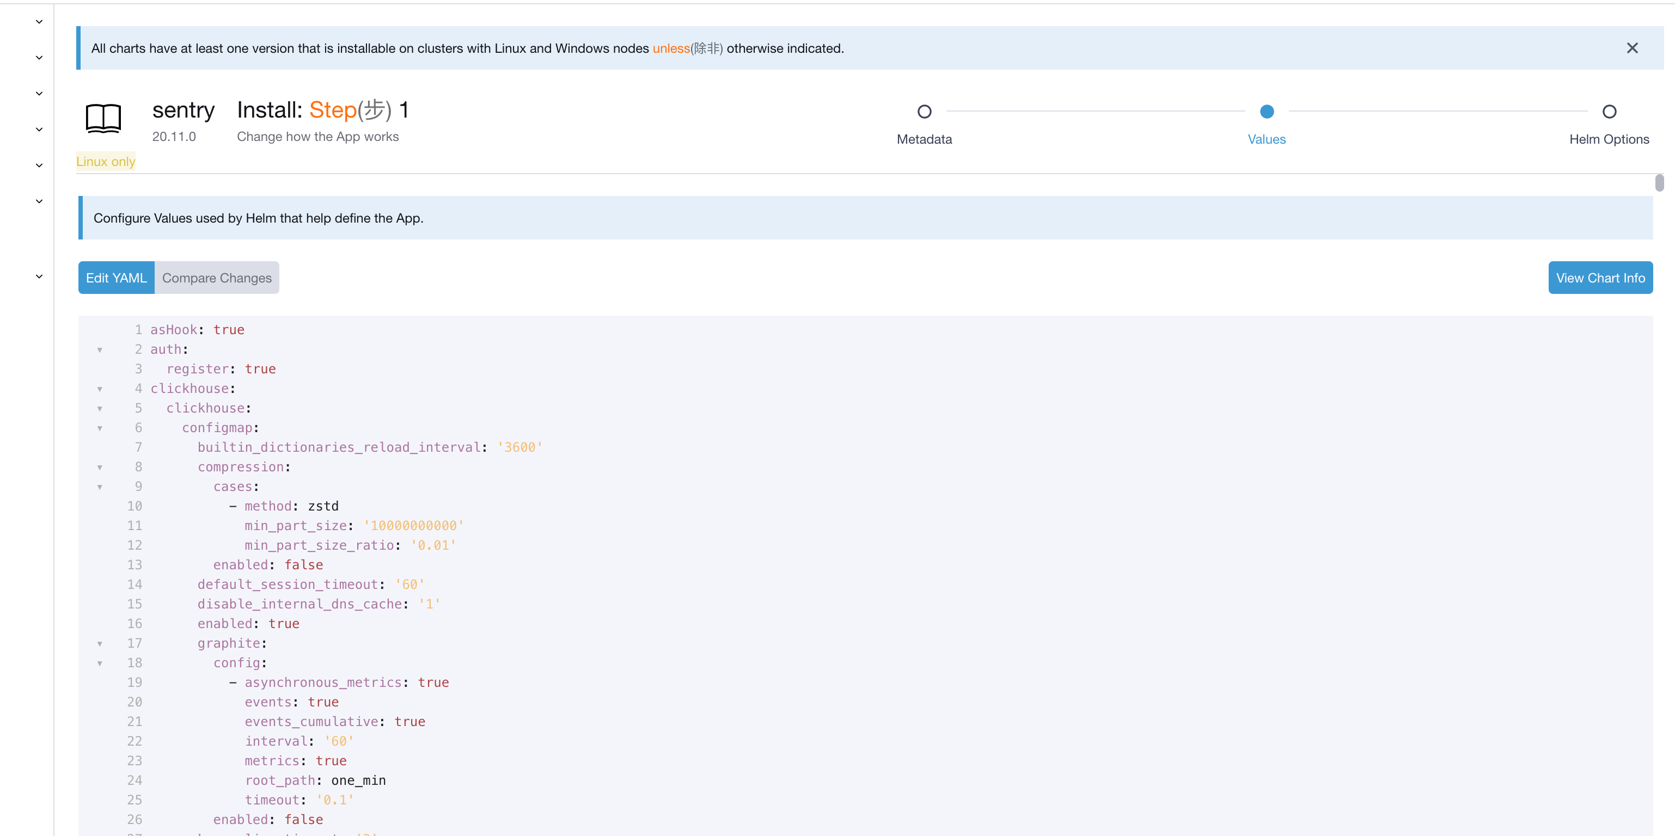Click min_part_size_ratio value '0.01'
This screenshot has height=836, width=1675.
point(433,545)
